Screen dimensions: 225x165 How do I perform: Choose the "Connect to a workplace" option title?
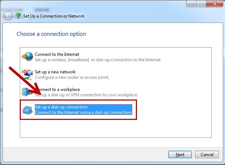pyautogui.click(x=58, y=89)
